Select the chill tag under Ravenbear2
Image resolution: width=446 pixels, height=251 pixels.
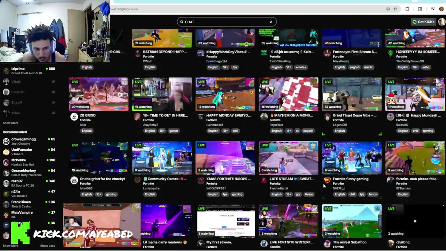[x=235, y=131]
